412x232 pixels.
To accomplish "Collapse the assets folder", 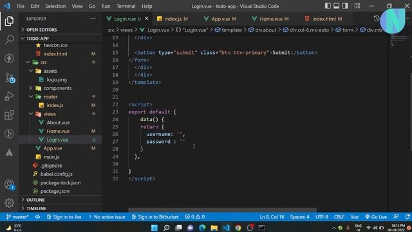I will tap(61, 71).
